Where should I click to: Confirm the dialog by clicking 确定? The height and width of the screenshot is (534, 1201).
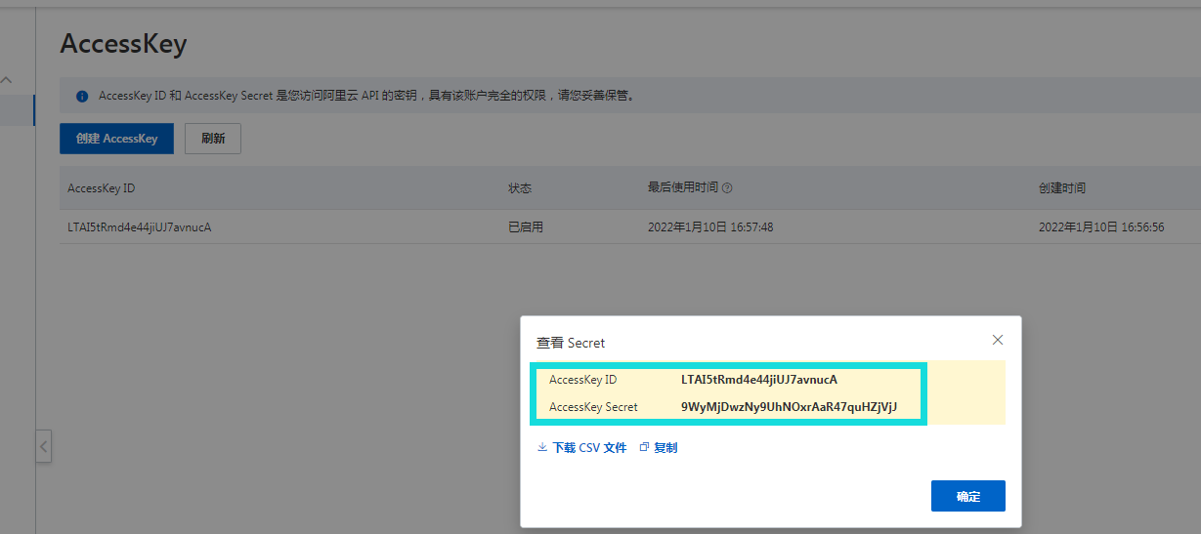click(967, 496)
